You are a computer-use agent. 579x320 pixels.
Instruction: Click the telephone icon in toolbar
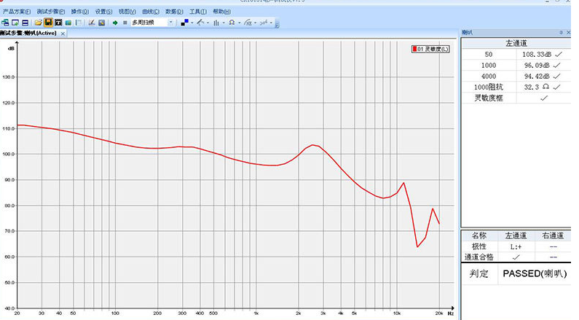[x=58, y=23]
